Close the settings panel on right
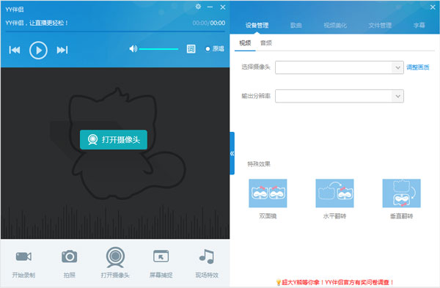The width and height of the screenshot is (440, 288). coord(433,7)
